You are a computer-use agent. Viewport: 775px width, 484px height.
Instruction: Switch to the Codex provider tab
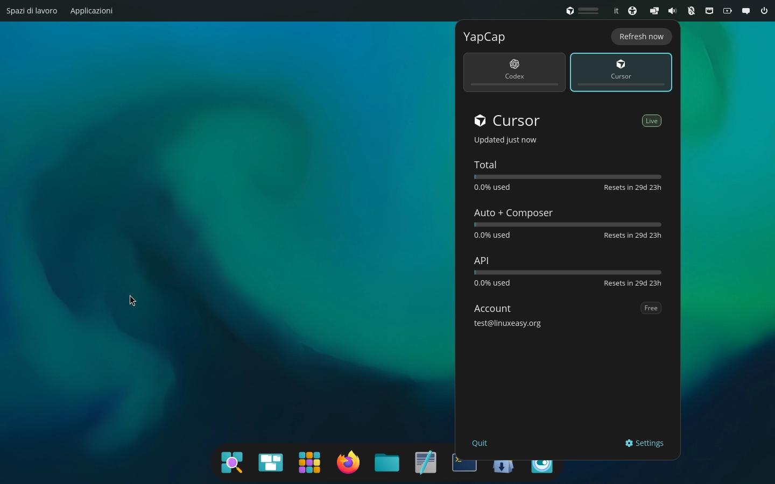pyautogui.click(x=515, y=72)
